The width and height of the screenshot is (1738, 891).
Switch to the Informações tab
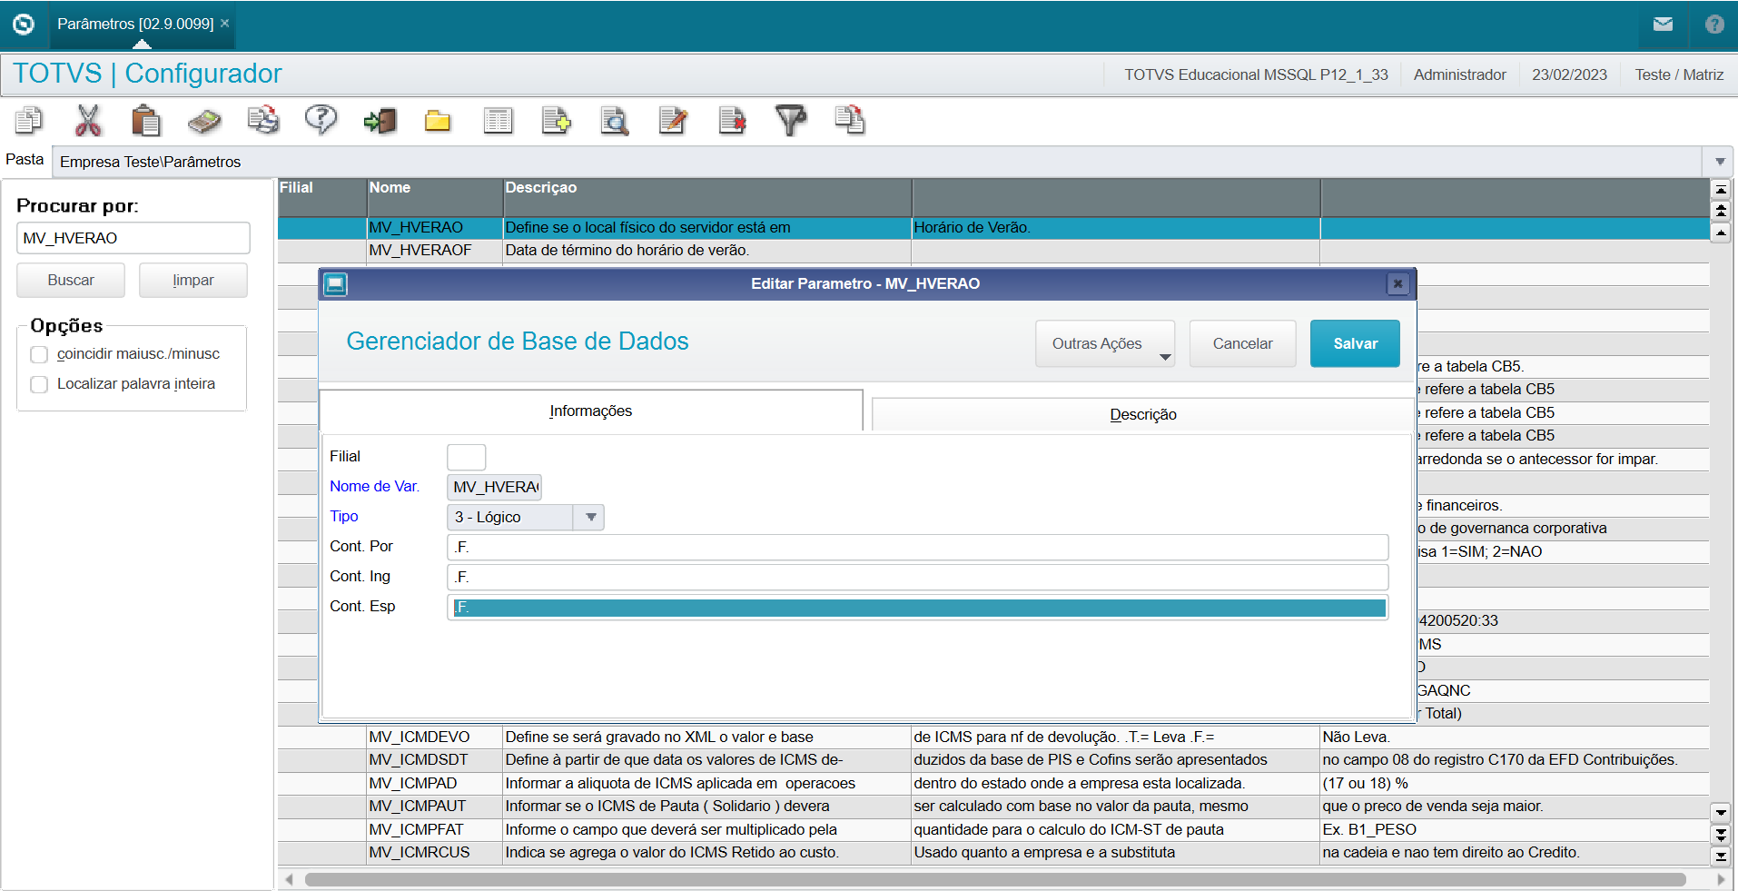[x=590, y=411]
